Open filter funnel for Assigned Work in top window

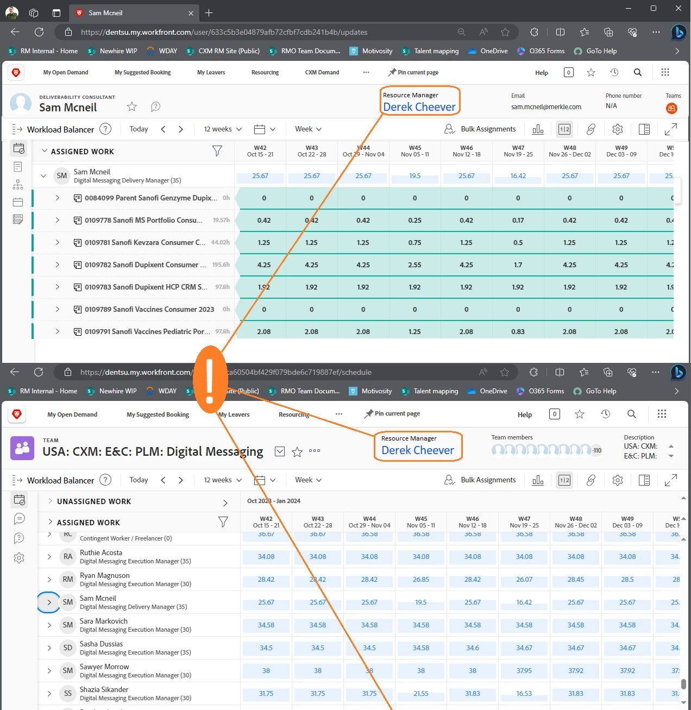point(217,151)
